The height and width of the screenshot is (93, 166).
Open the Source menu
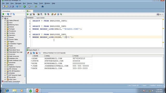pyautogui.click(x=29, y=3)
